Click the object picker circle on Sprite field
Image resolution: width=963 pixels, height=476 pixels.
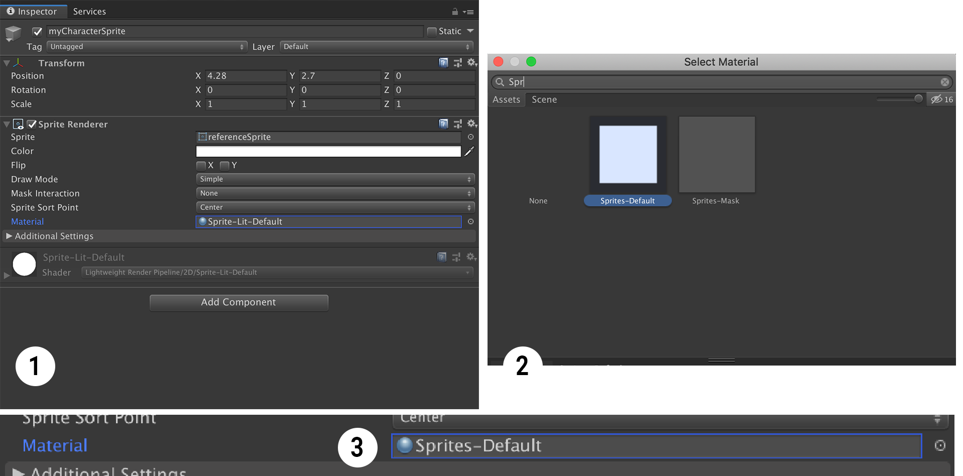(x=470, y=137)
